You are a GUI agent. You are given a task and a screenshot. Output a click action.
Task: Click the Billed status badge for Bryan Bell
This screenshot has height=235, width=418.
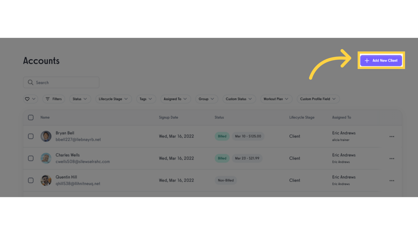coord(222,136)
